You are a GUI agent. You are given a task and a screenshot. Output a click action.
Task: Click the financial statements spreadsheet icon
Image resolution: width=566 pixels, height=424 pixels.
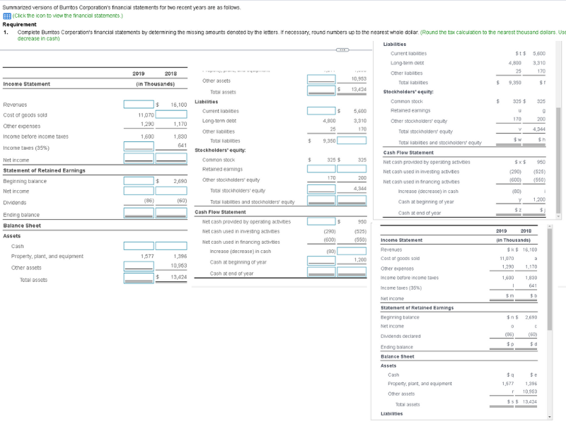pyautogui.click(x=7, y=15)
